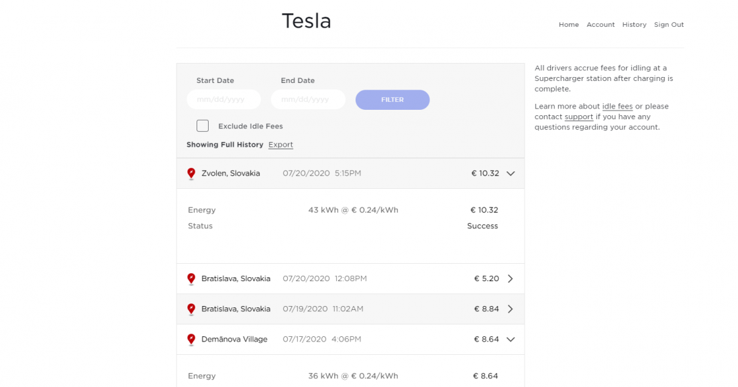This screenshot has width=738, height=387.
Task: Click the Bratislava name on the 11:02AM row
Action: 235,309
